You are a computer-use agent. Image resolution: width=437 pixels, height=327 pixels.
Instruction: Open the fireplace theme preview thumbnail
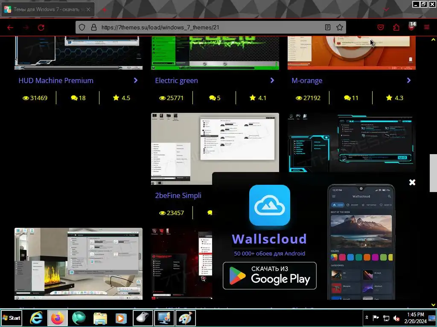[x=79, y=264]
